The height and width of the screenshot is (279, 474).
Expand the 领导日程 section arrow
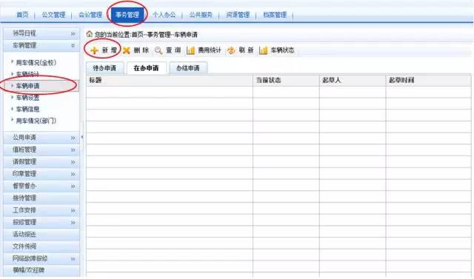73,34
